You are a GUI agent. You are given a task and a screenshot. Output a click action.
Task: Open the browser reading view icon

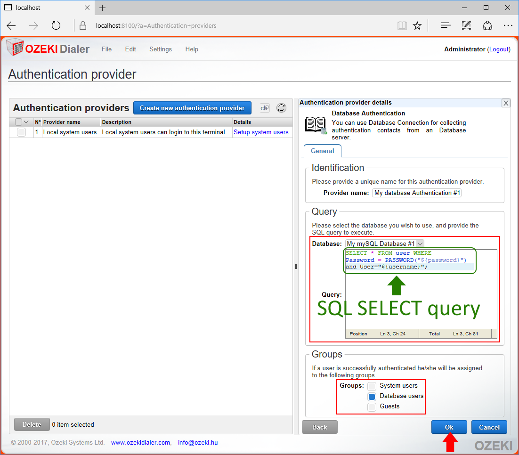pos(402,25)
